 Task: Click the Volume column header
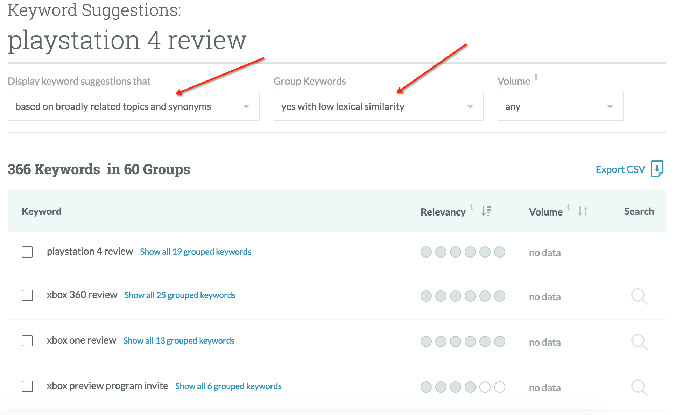(545, 212)
